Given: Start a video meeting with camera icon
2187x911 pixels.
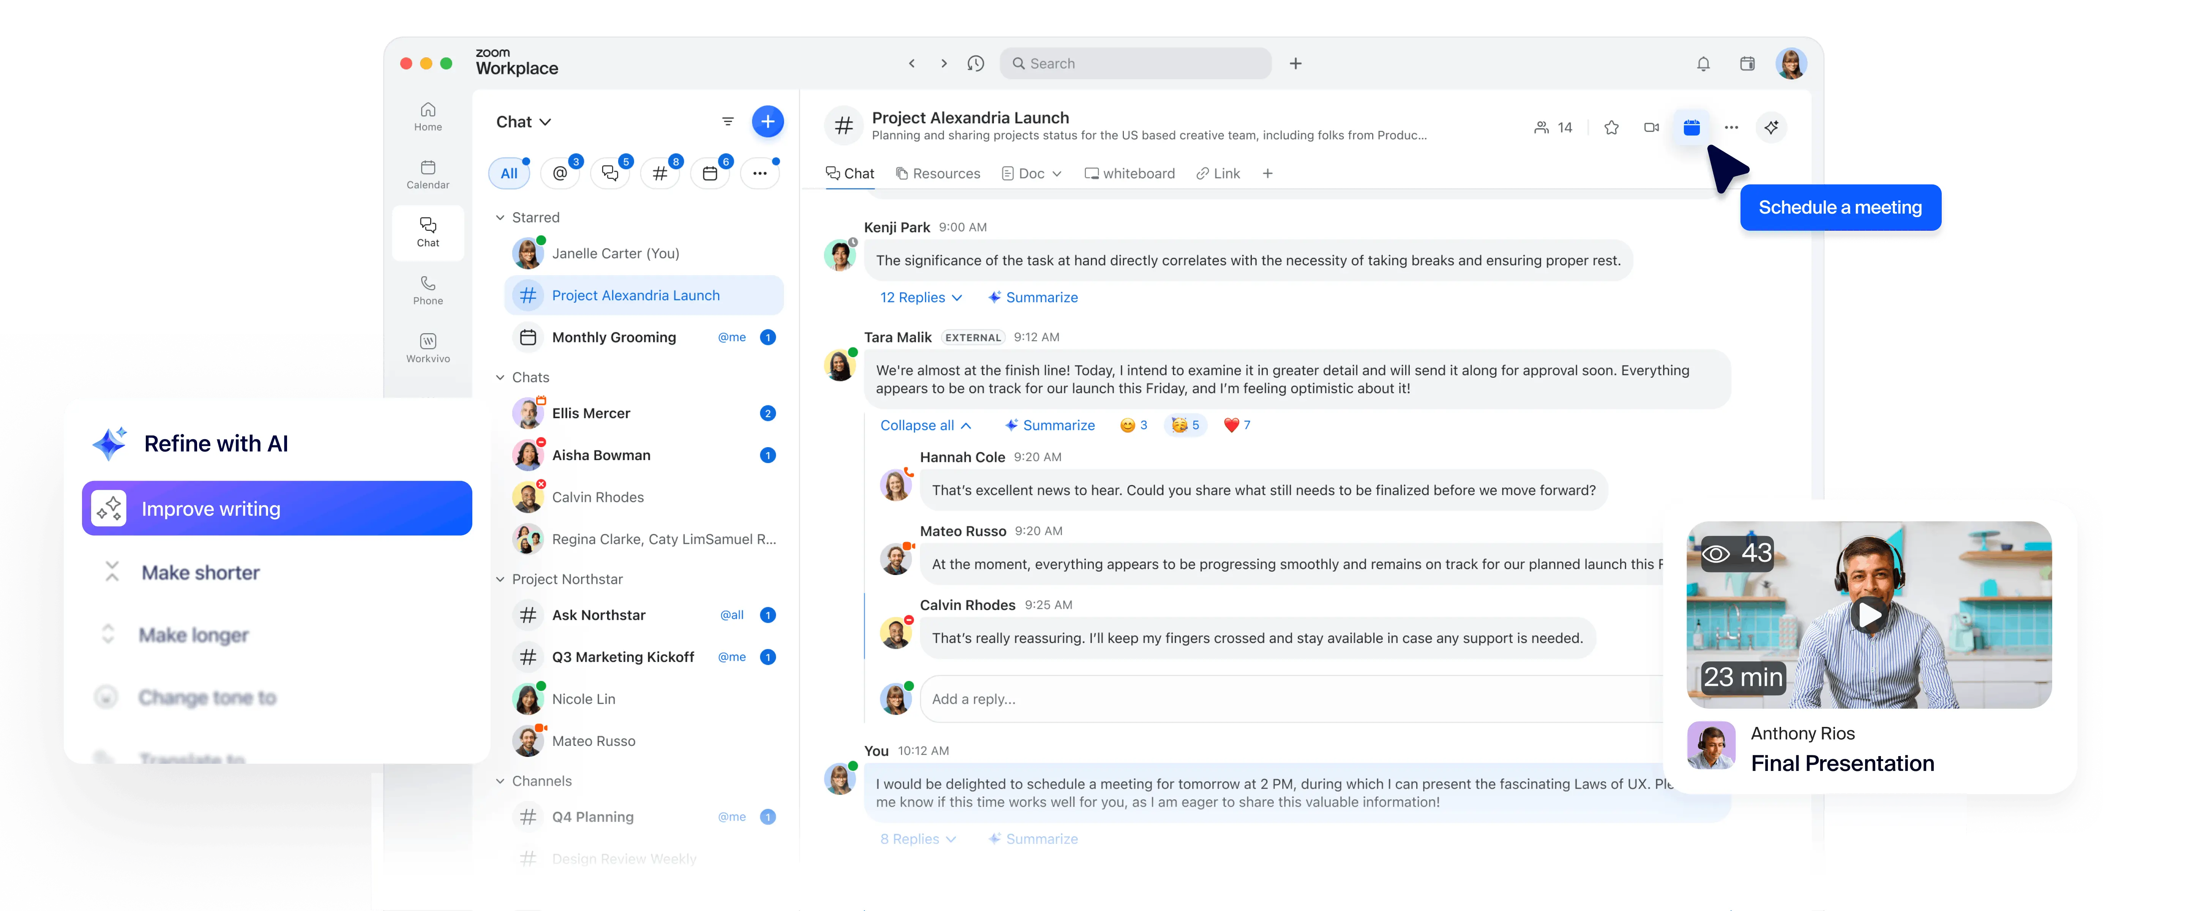Looking at the screenshot, I should [x=1651, y=128].
